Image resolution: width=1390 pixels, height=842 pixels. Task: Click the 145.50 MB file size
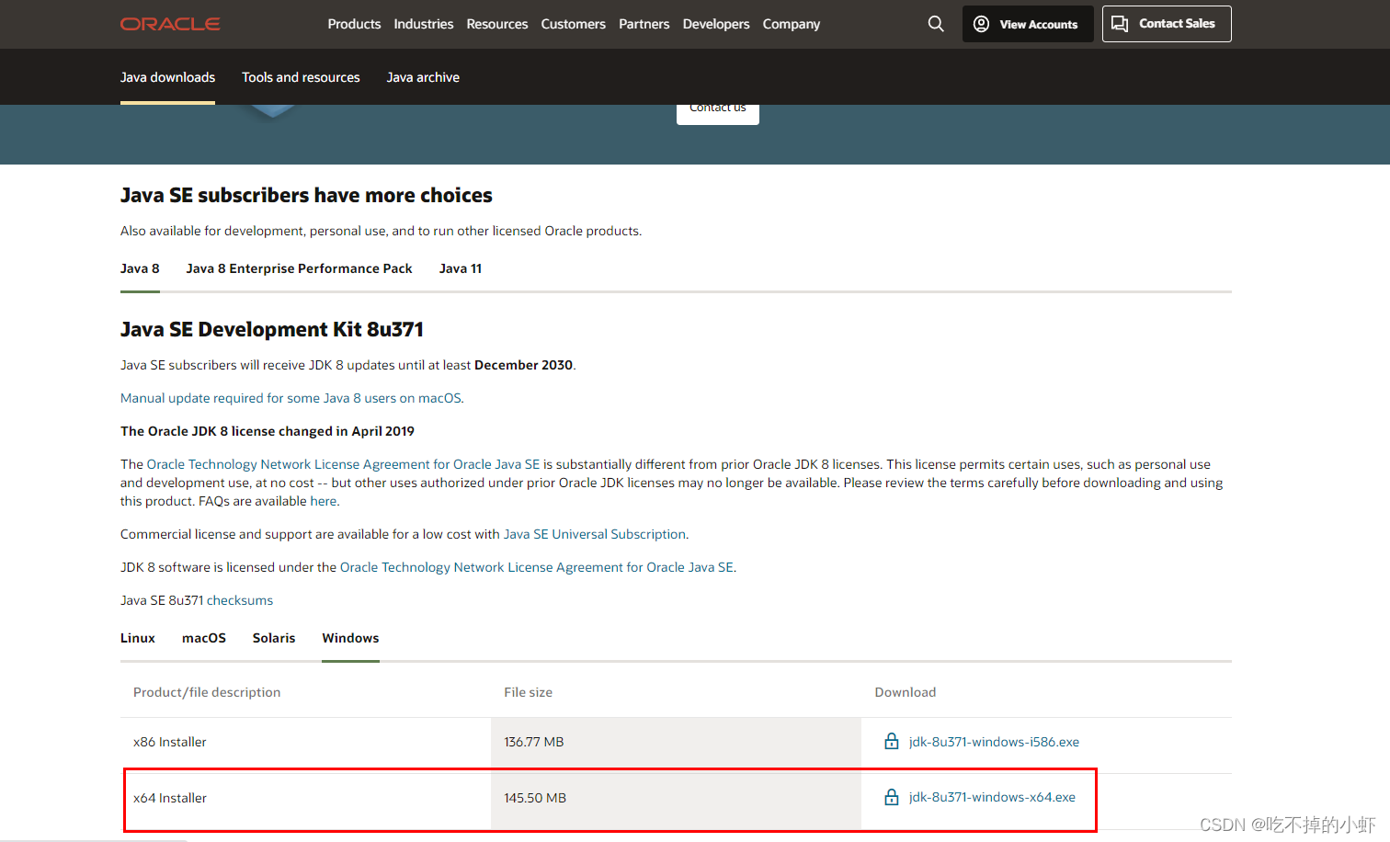tap(535, 798)
